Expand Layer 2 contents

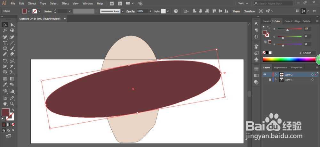coord(276,75)
